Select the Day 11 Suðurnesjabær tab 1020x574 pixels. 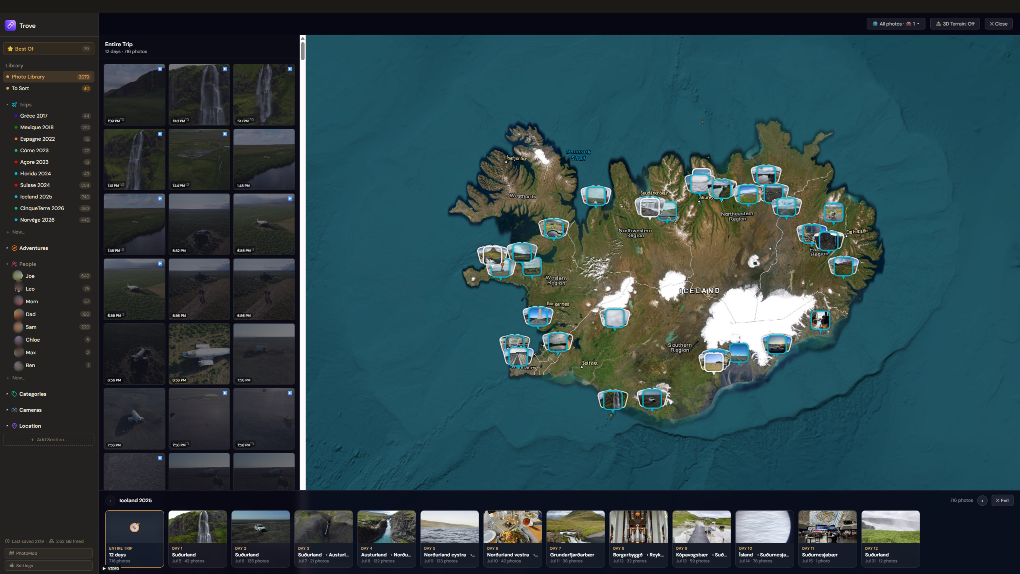pyautogui.click(x=827, y=539)
